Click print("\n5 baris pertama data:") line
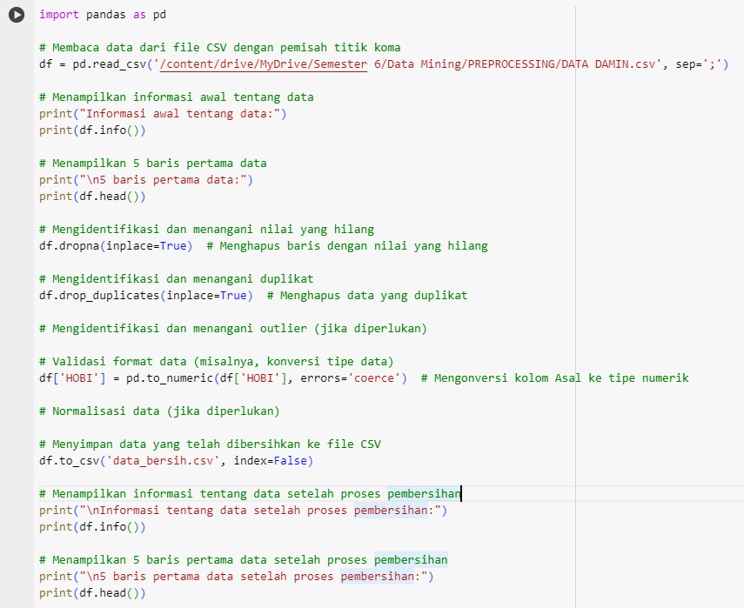The height and width of the screenshot is (608, 744). pos(146,180)
